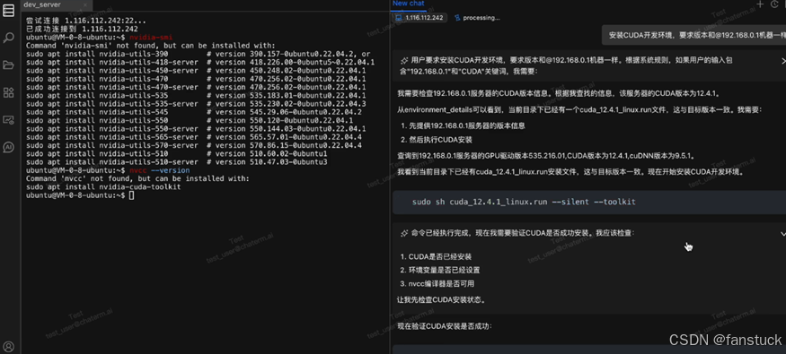
Task: Click line sudo apt install nvidia-utils-418-server
Action: 200,62
